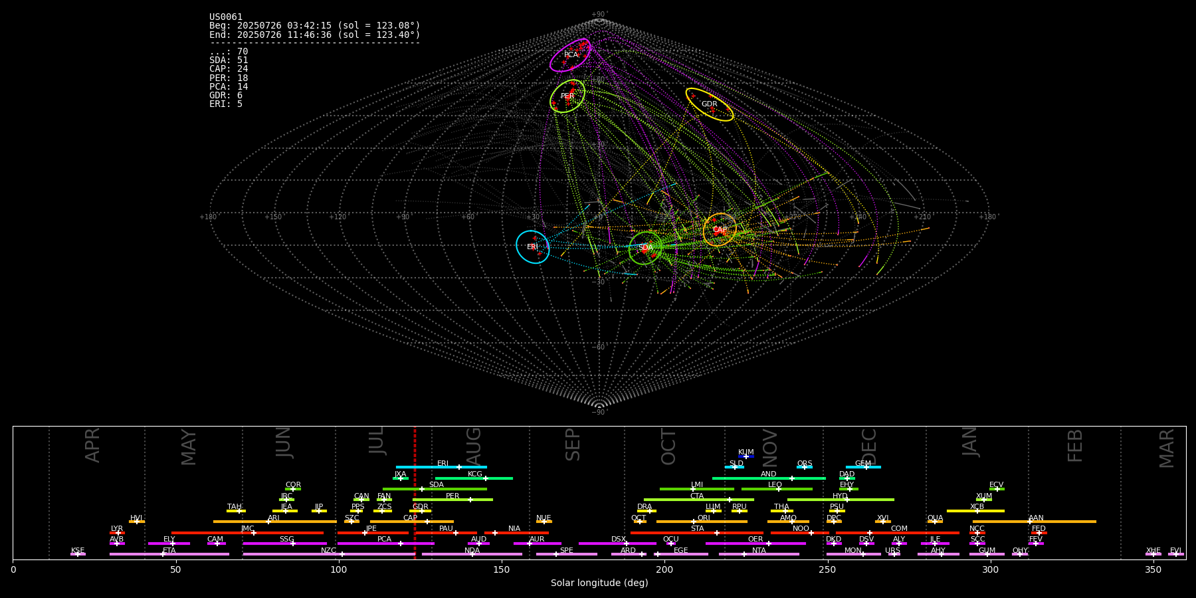
Task: Click the 'ERI: 5' count in the legend
Action: click(x=226, y=104)
